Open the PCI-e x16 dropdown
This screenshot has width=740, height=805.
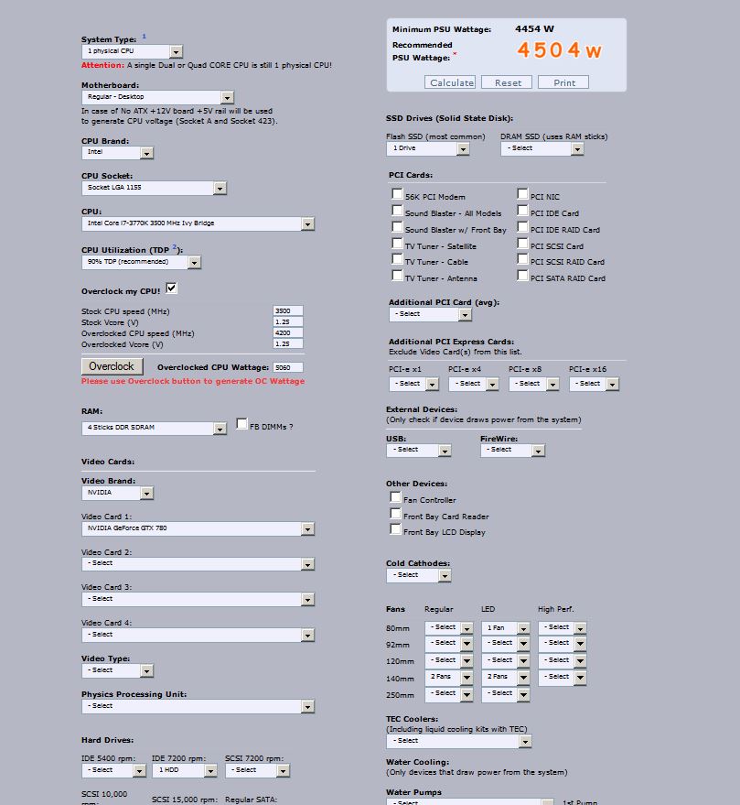click(594, 384)
